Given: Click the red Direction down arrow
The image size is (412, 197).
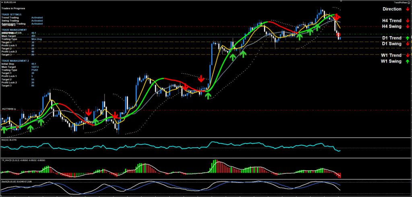Looking at the screenshot, I should click(x=408, y=9).
